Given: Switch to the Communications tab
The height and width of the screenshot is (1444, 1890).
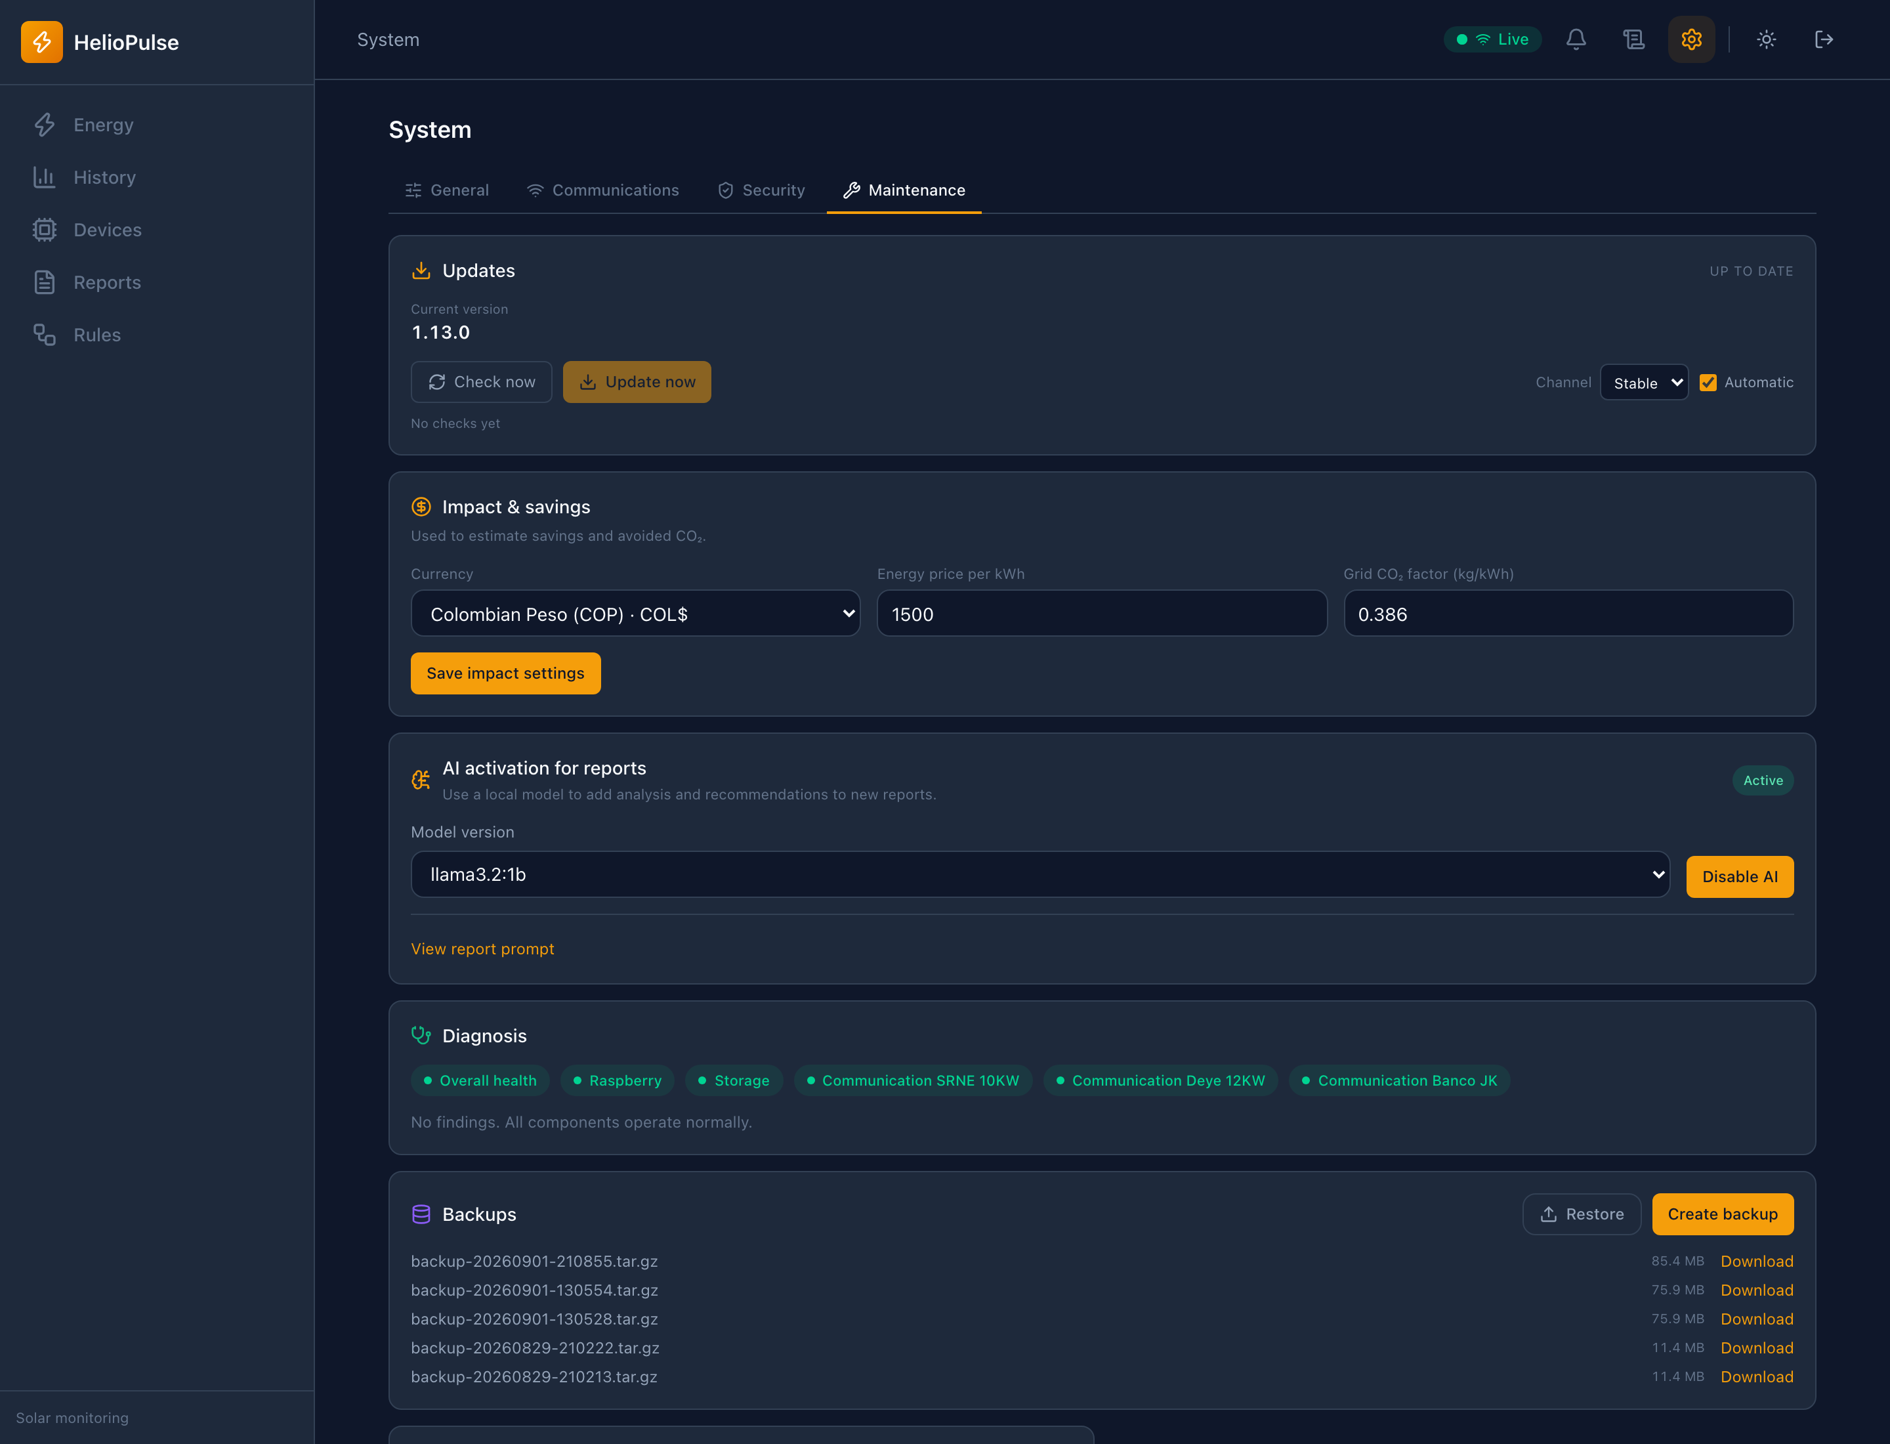Looking at the screenshot, I should pyautogui.click(x=602, y=190).
